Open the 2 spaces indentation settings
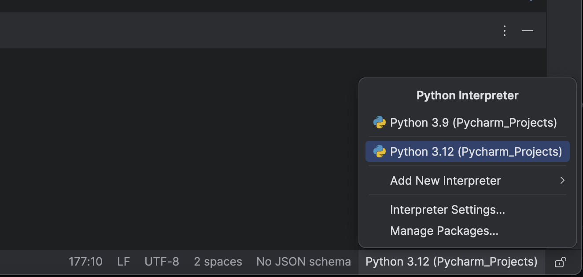The width and height of the screenshot is (583, 277). click(218, 262)
